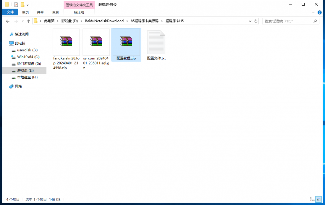Open Explorer help via blue question mark
This screenshot has height=205, width=325.
point(320,12)
